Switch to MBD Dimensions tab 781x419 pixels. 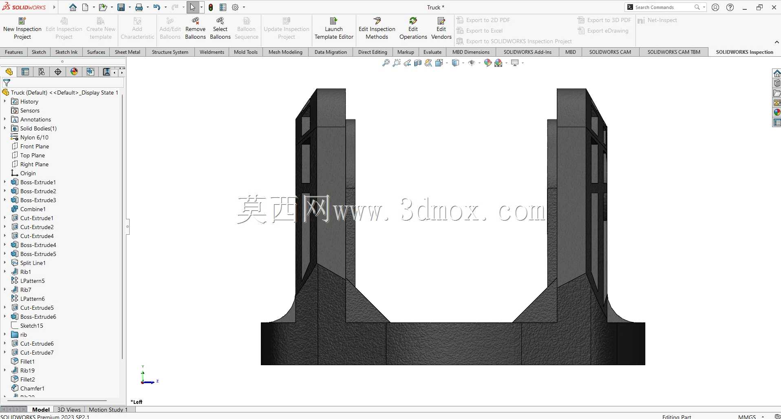471,52
